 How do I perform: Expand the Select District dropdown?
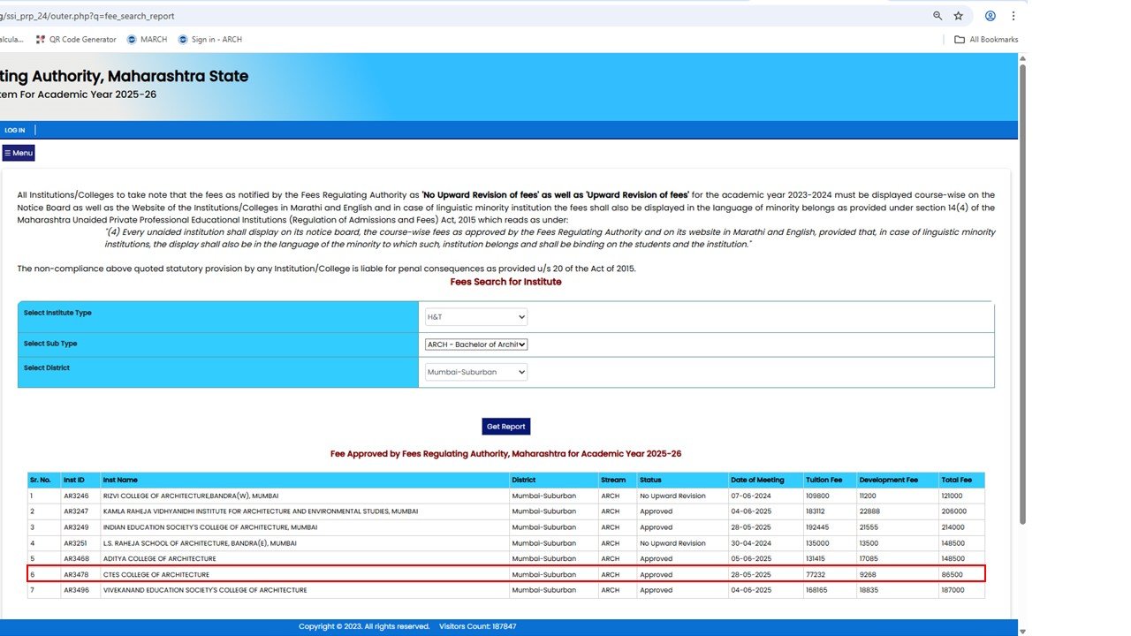tap(476, 373)
